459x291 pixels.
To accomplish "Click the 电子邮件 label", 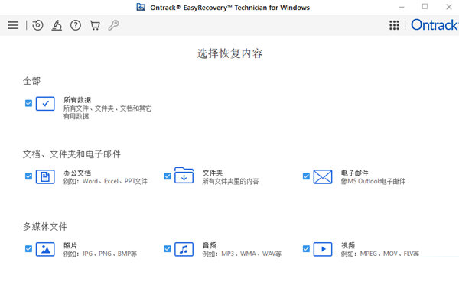I will point(354,173).
